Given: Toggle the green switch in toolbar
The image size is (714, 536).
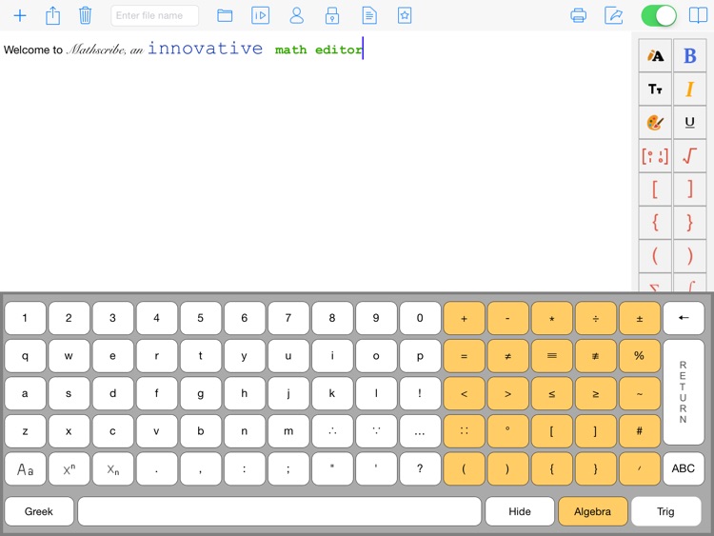Looking at the screenshot, I should click(x=659, y=15).
